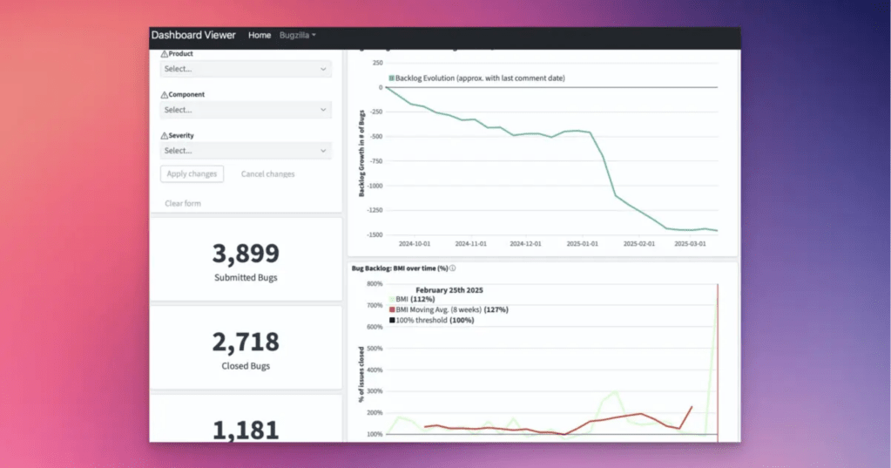Expand the Component select dropdown
The width and height of the screenshot is (891, 468).
coord(246,110)
